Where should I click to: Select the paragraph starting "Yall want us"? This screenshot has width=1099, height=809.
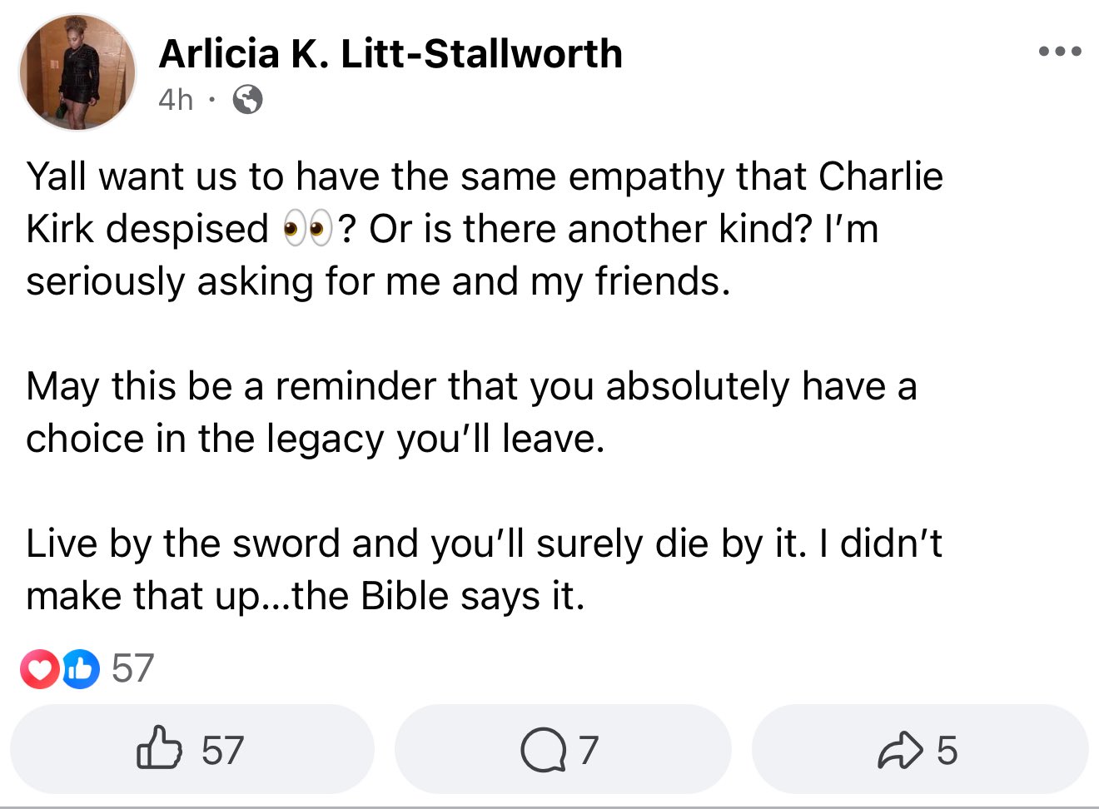point(485,229)
